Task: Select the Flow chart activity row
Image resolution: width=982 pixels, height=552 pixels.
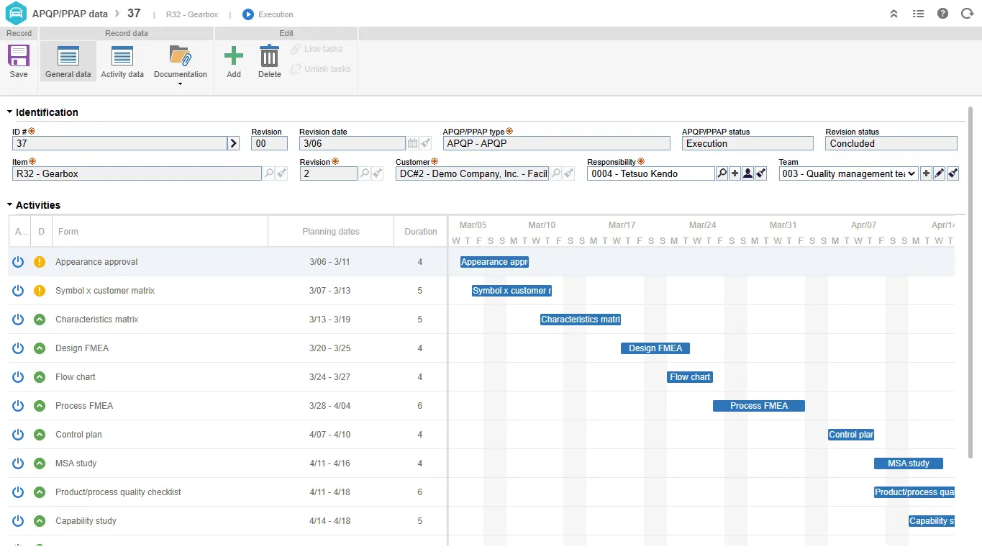Action: coord(227,377)
